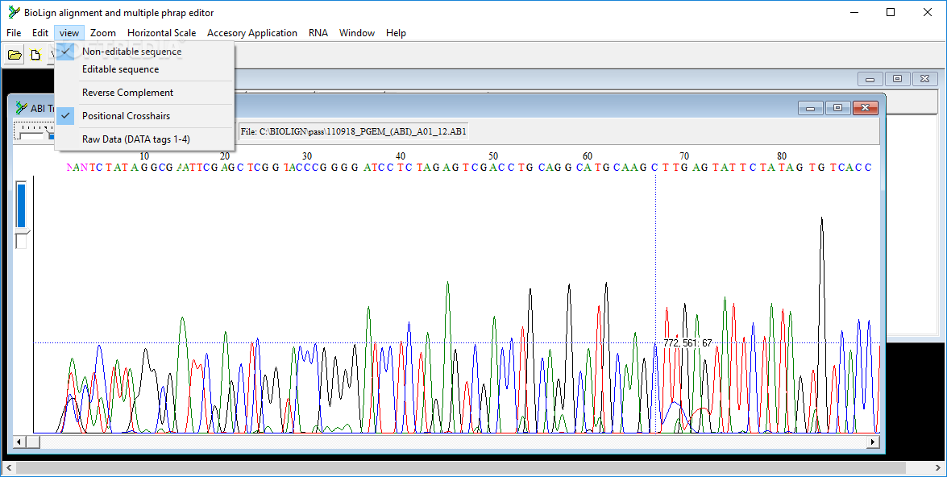Viewport: 947px width, 477px height.
Task: Minimize the ABI Trace child window
Action: tap(811, 108)
